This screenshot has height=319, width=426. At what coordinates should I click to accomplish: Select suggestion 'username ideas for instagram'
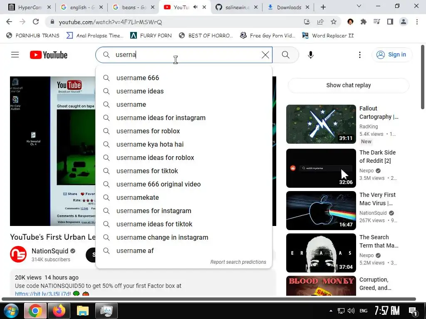pyautogui.click(x=183, y=118)
